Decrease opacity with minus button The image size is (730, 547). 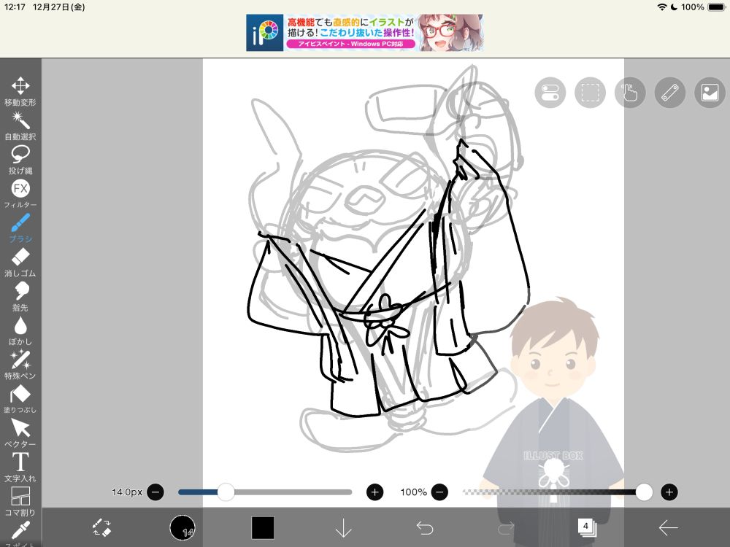439,492
